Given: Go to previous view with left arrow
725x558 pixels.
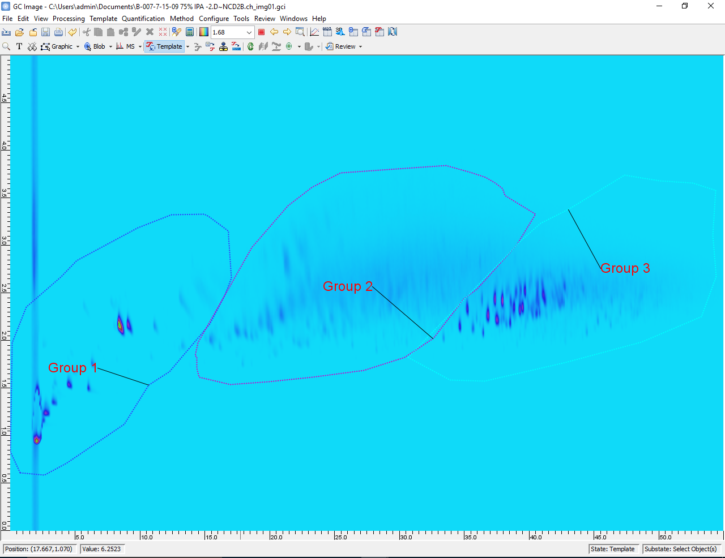Looking at the screenshot, I should point(274,32).
